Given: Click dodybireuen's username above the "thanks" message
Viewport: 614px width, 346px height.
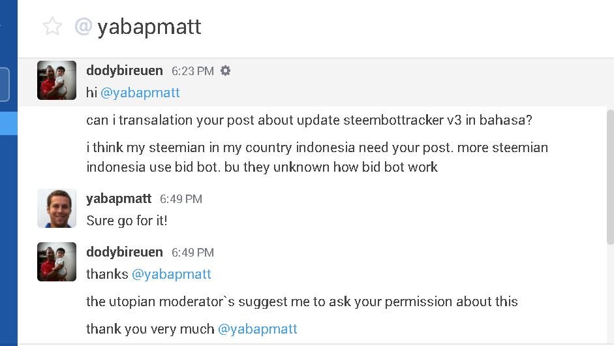Looking at the screenshot, I should coord(125,252).
